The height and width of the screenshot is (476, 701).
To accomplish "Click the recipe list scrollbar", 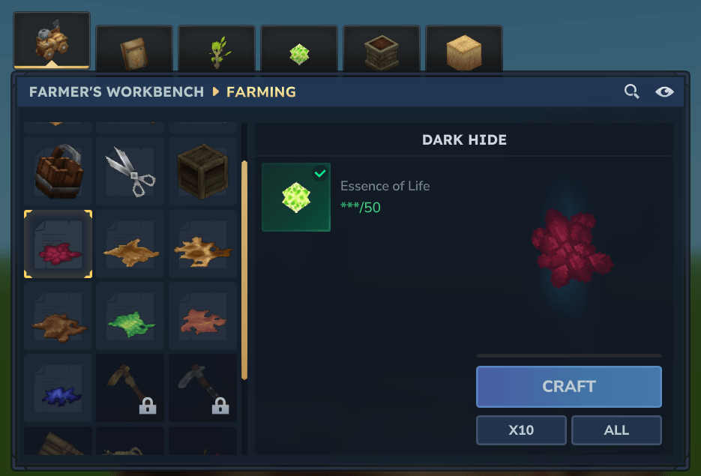I will pos(244,271).
